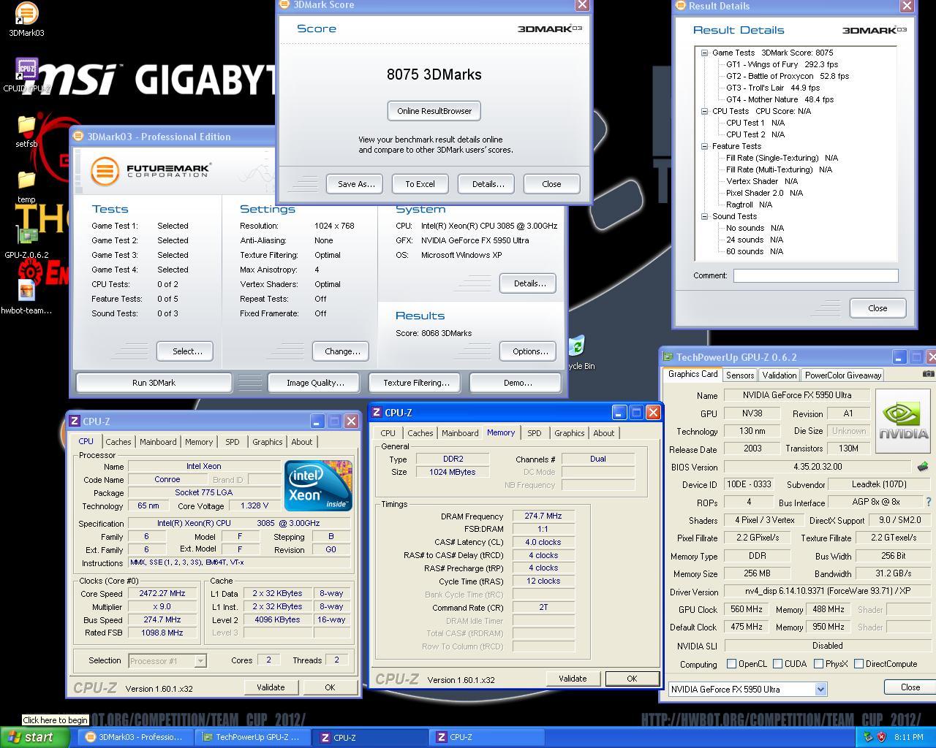Viewport: 936px width, 748px height.
Task: Open Image Quality... options
Action: point(315,383)
